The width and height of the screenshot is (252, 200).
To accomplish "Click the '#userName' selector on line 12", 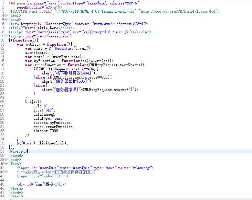I will [64, 48].
